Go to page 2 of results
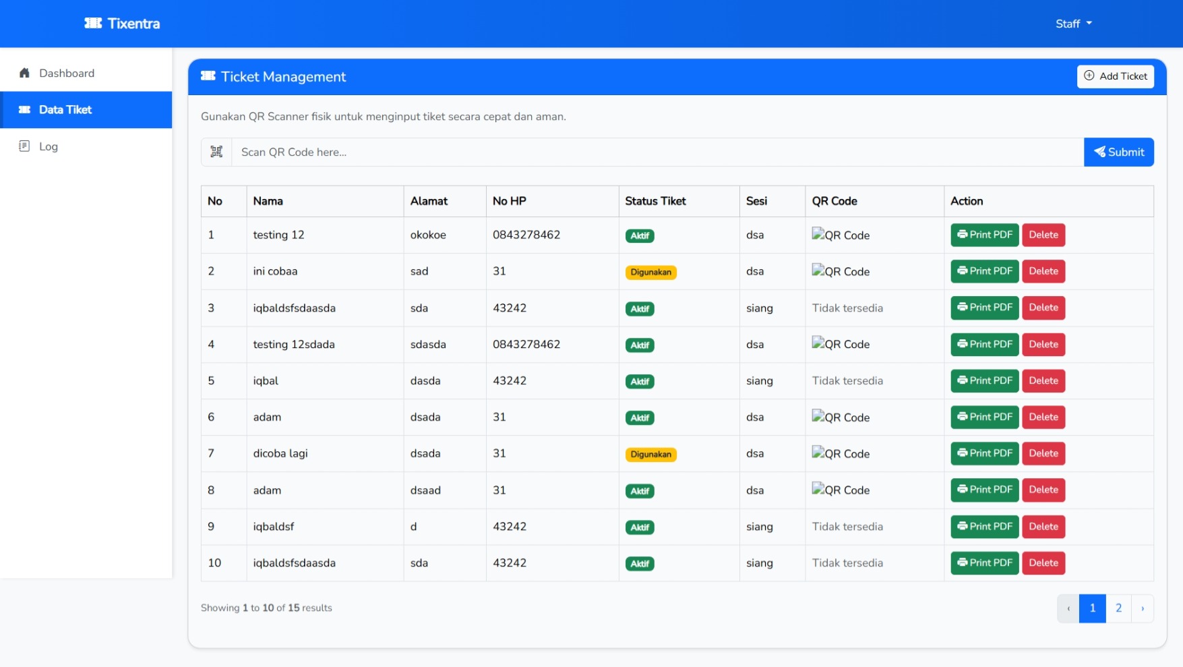The width and height of the screenshot is (1183, 667). [x=1118, y=608]
